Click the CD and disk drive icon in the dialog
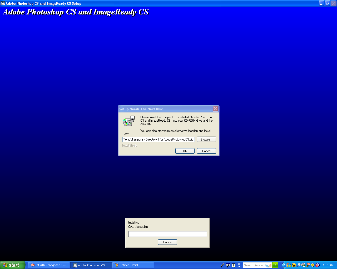This screenshot has height=269, width=337. coord(129,121)
